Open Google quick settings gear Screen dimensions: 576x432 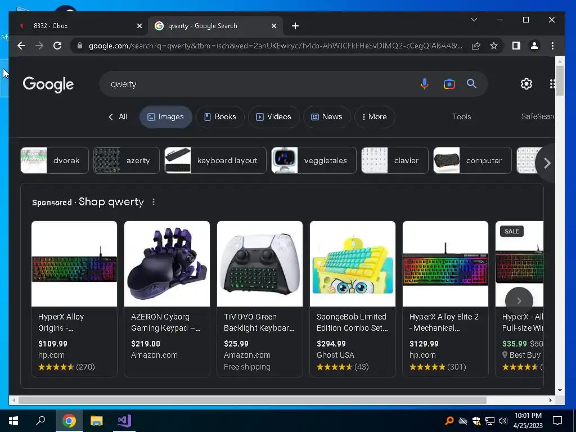pyautogui.click(x=526, y=84)
